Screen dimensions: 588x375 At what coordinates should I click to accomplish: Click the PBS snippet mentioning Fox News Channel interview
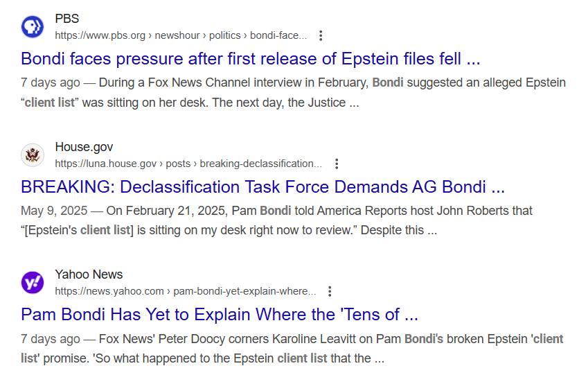(x=293, y=93)
